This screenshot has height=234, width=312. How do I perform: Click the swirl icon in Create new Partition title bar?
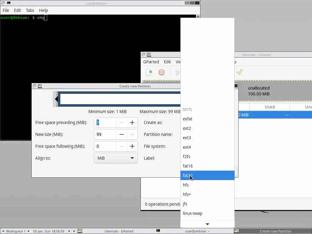click(34, 86)
